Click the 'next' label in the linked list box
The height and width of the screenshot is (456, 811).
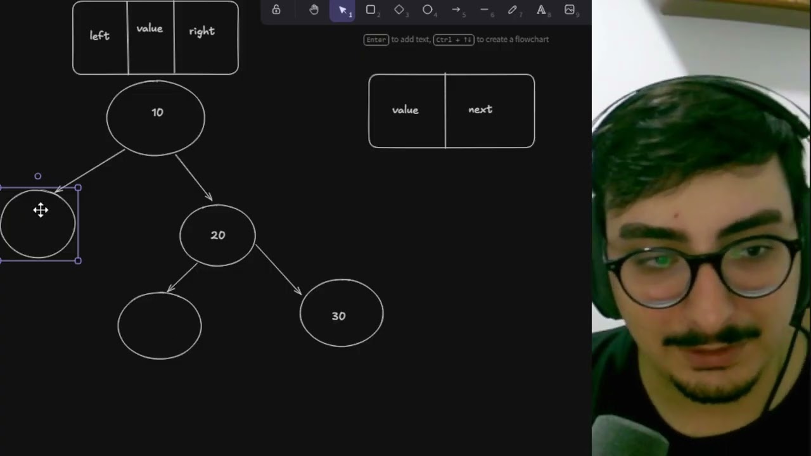pos(480,110)
